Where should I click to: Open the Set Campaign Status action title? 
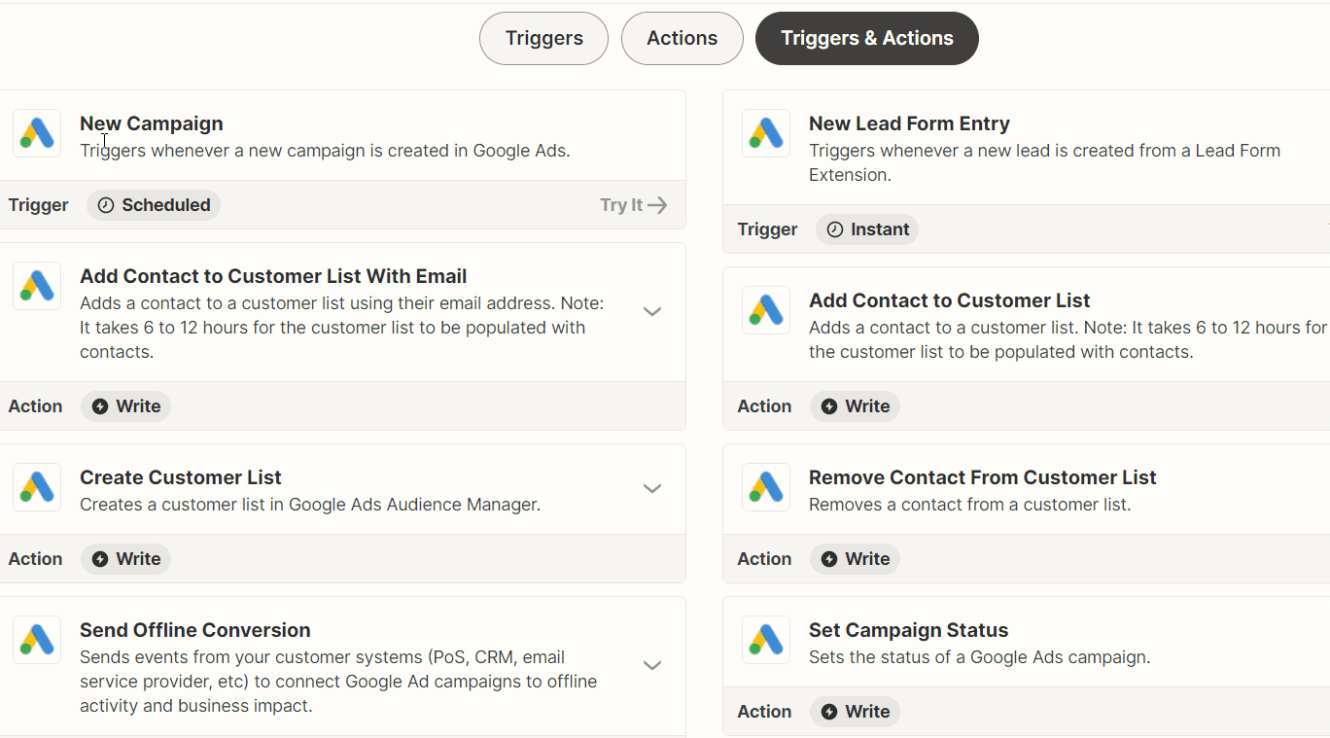point(908,630)
